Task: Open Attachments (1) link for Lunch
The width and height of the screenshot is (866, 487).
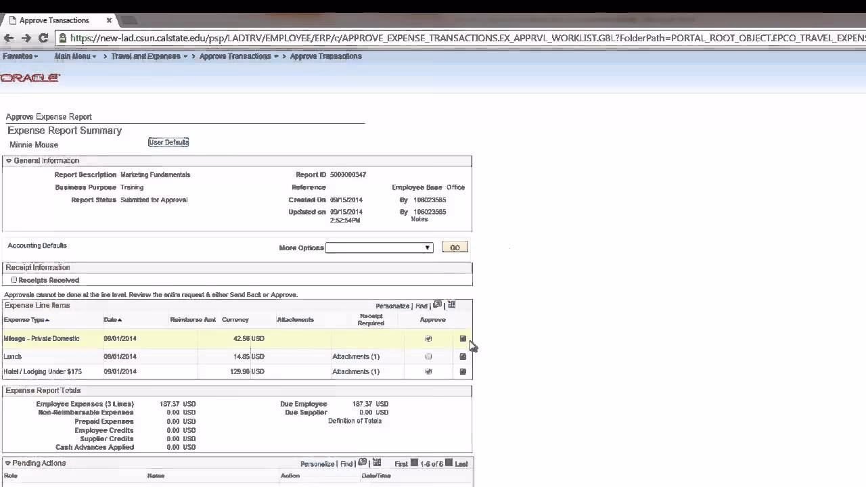Action: [x=355, y=356]
